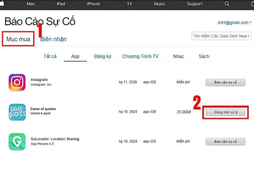Click GoLocator: Location Sharing title

click(55, 139)
